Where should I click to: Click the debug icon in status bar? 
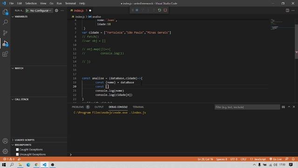coord(19,159)
